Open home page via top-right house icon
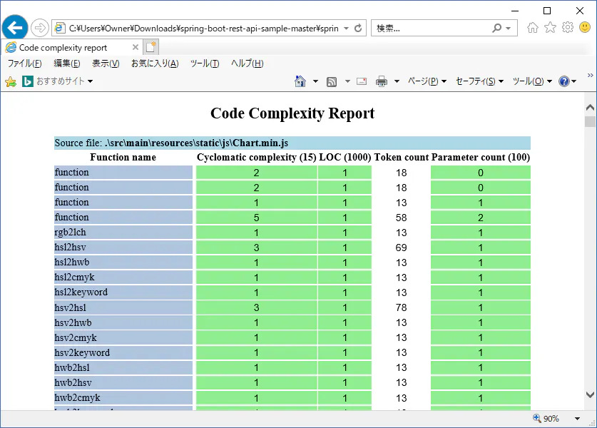Viewport: 597px width, 428px height. pos(533,27)
